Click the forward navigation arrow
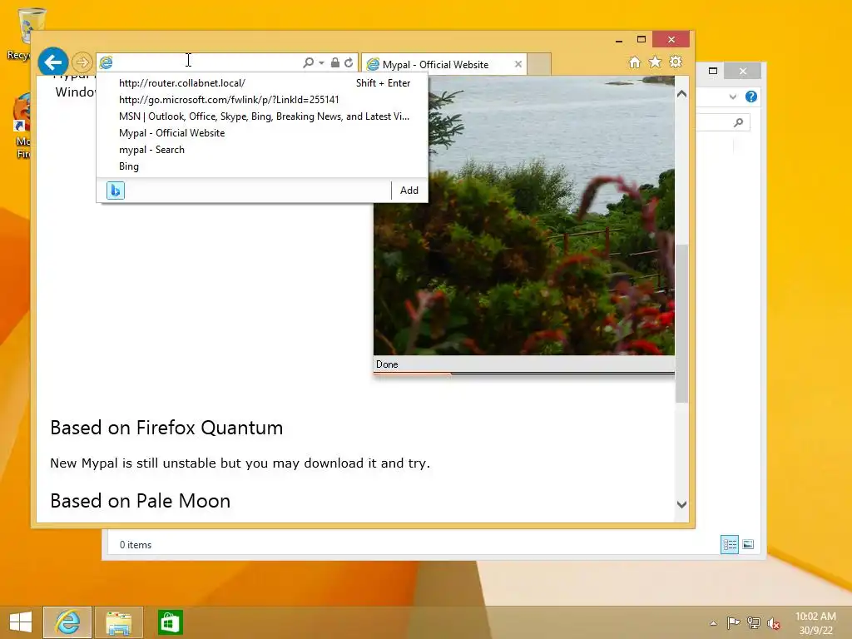852x639 pixels. point(82,62)
